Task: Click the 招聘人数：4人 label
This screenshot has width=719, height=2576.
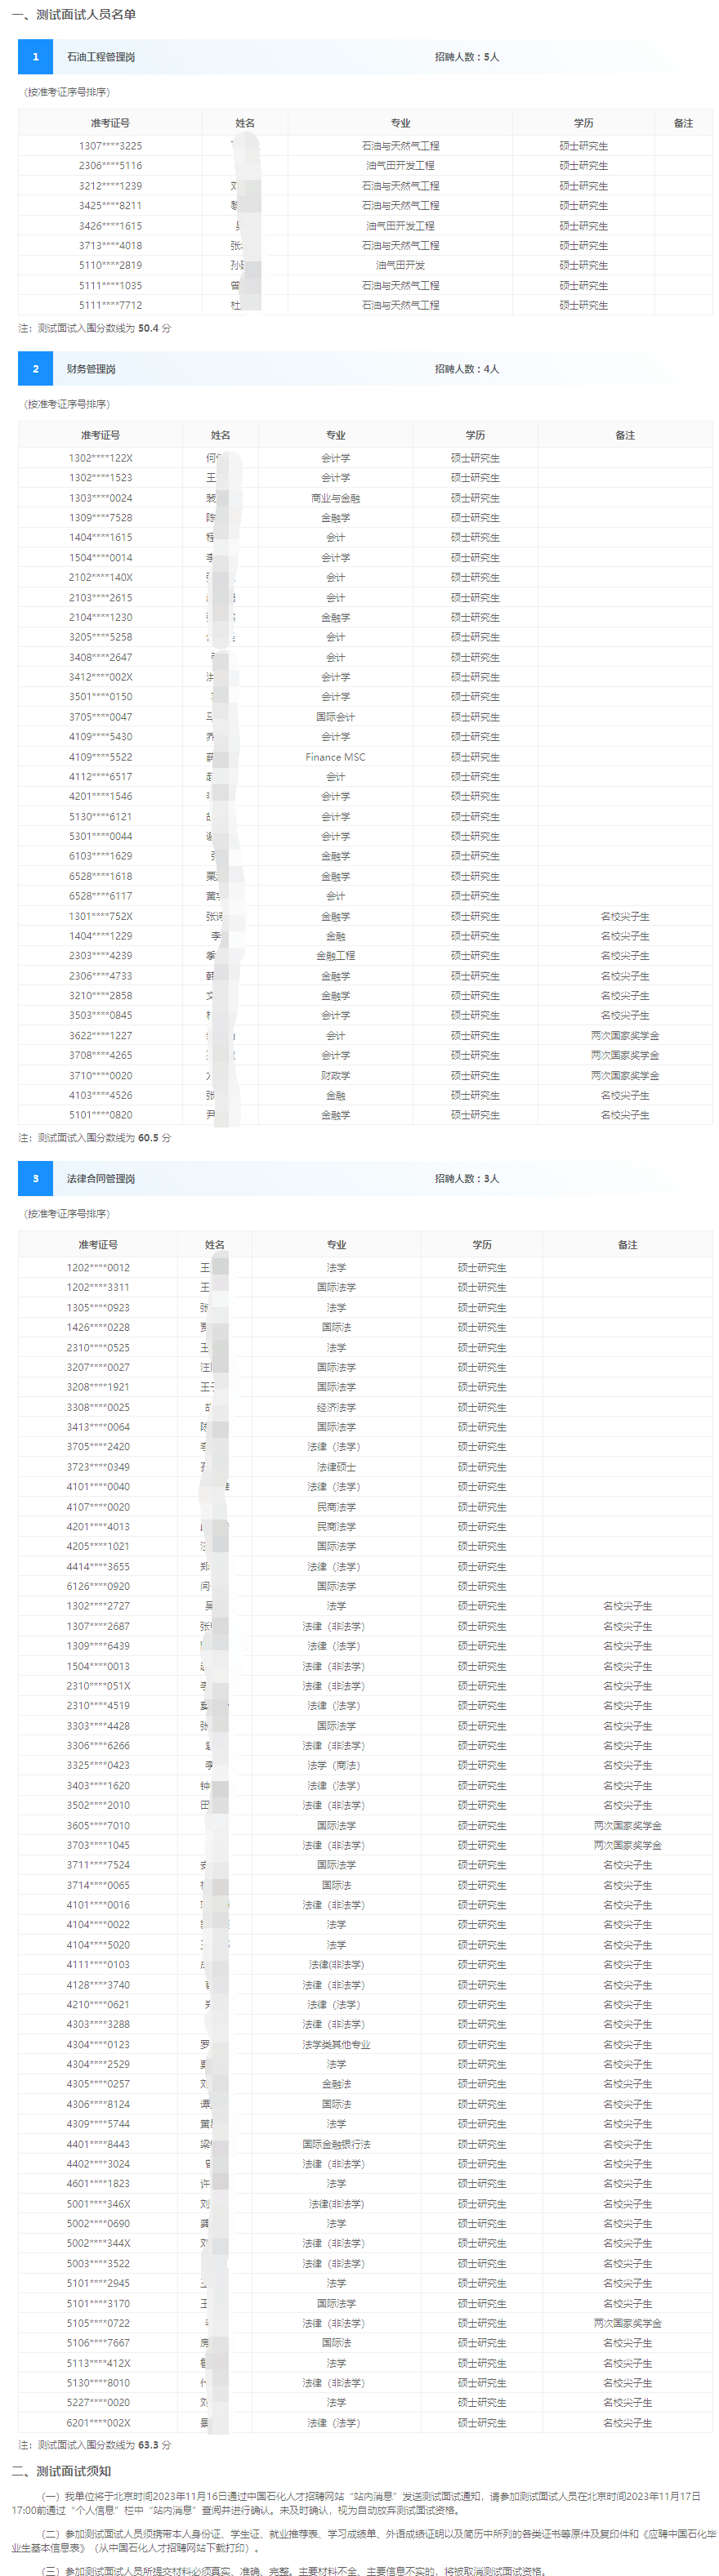Action: point(466,369)
